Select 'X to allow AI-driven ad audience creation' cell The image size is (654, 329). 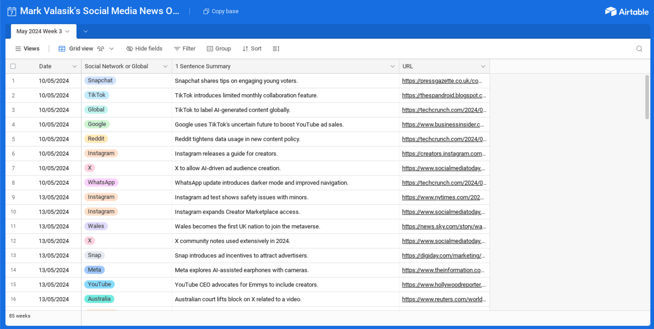[x=285, y=169]
